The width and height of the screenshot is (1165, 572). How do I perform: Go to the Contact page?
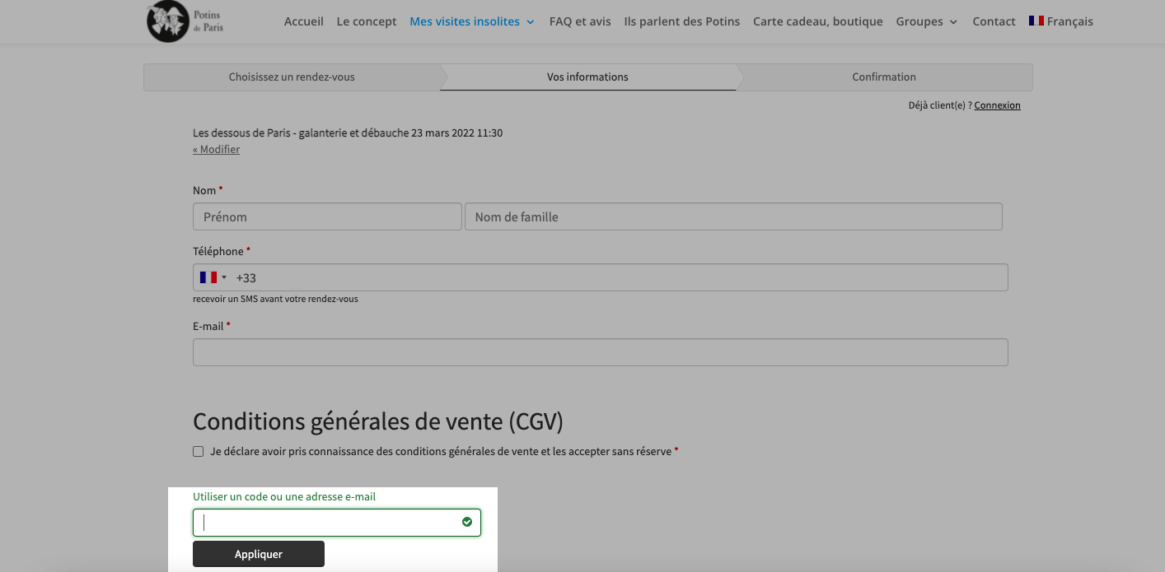tap(994, 21)
